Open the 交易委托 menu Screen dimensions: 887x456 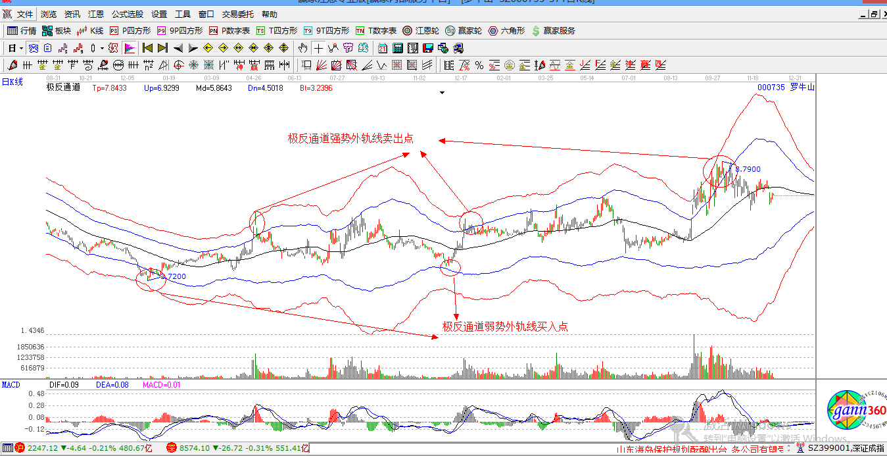coord(237,14)
